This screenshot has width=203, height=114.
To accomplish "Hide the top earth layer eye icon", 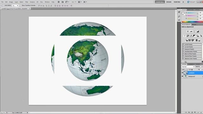I will (x=182, y=73).
